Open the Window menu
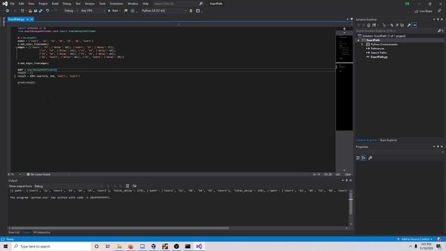 (x=132, y=3)
